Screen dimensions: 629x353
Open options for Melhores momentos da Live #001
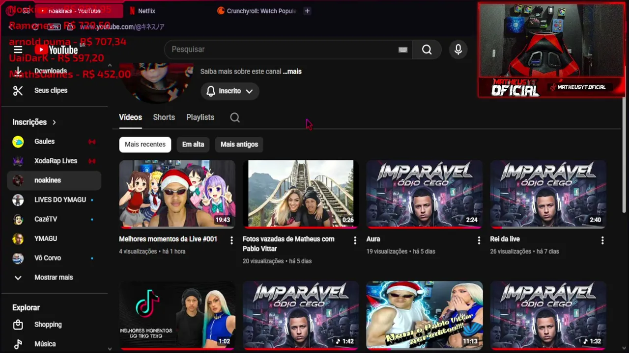231,240
